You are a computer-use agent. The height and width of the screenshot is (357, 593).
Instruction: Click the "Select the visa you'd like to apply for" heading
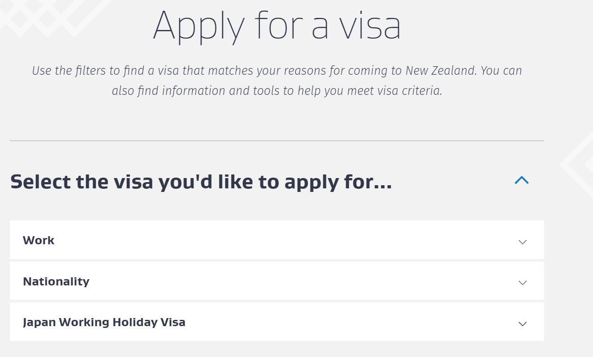point(201,182)
